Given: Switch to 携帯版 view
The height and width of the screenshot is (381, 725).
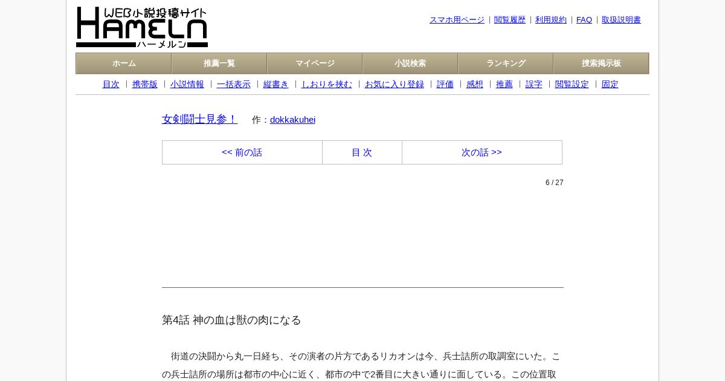Looking at the screenshot, I should (x=145, y=84).
